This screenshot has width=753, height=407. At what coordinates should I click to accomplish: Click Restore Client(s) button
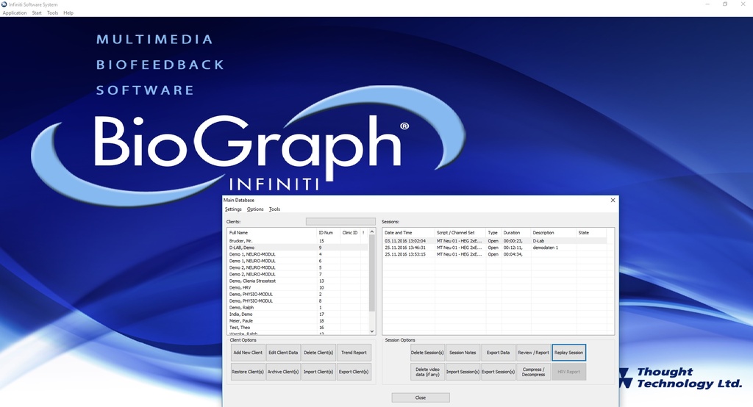pyautogui.click(x=248, y=372)
